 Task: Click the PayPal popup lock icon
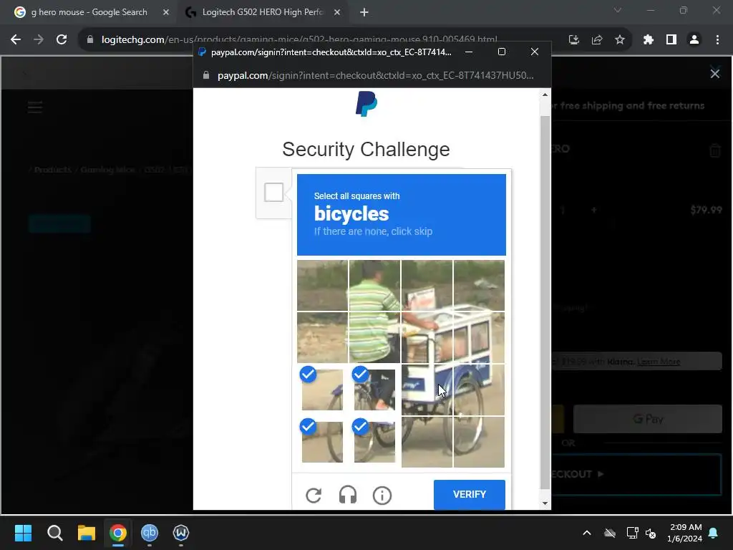(x=206, y=75)
